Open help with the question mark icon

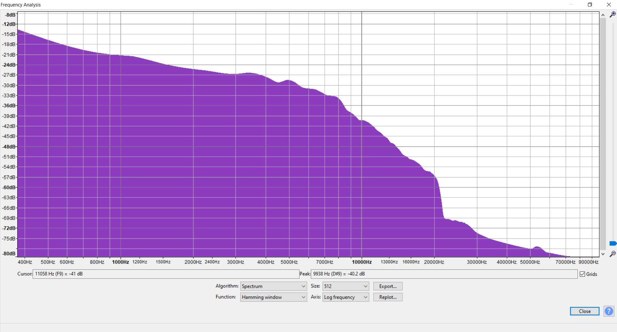point(609,311)
